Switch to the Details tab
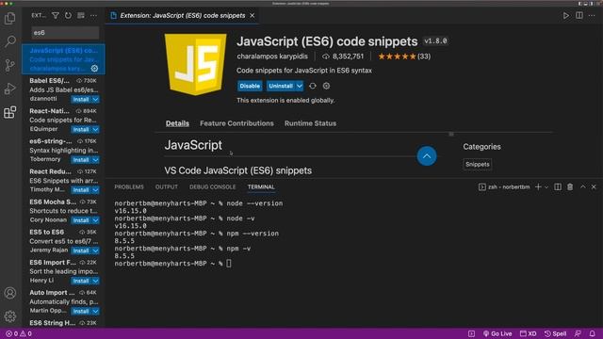603x339 pixels. (177, 123)
